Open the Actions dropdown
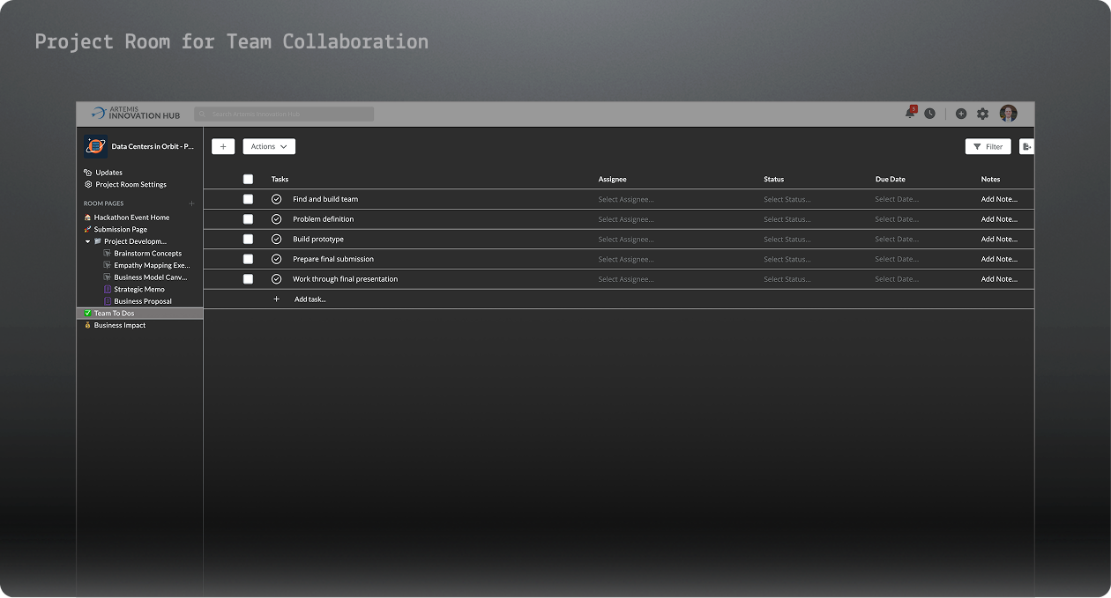This screenshot has width=1111, height=598. (269, 147)
